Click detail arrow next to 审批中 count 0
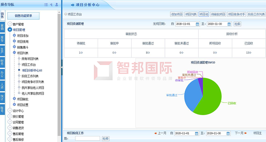This screenshot has height=142, width=266. (116, 53)
